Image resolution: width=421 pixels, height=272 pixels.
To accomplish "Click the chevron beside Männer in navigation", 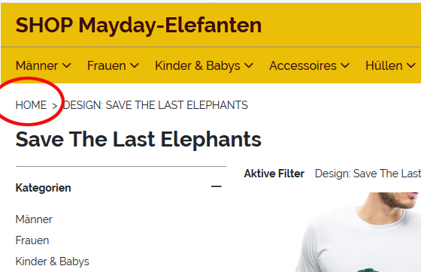I will point(67,65).
